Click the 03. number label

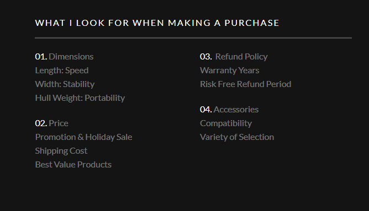tap(206, 57)
